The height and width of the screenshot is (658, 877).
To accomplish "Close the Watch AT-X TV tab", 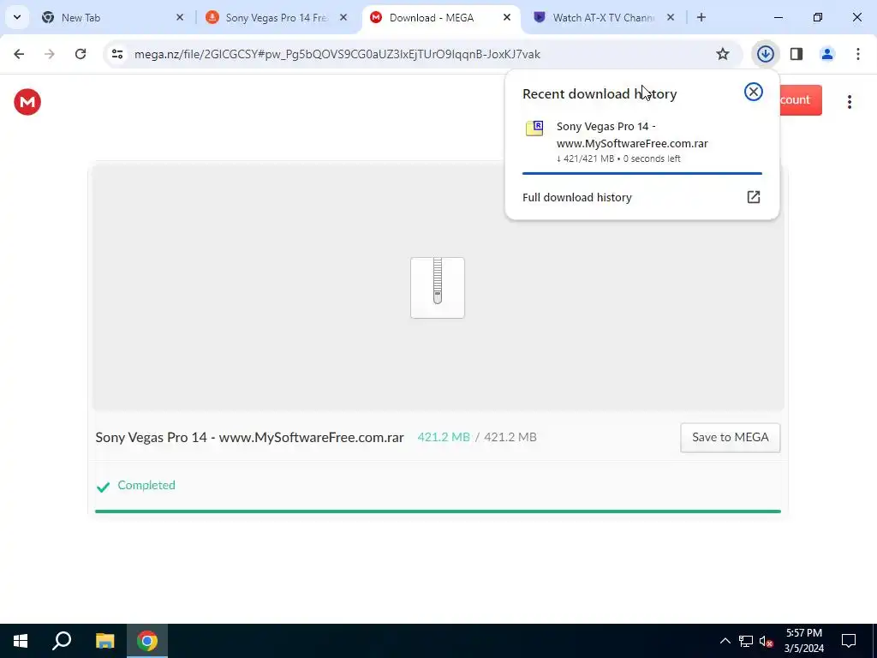I will 671,17.
